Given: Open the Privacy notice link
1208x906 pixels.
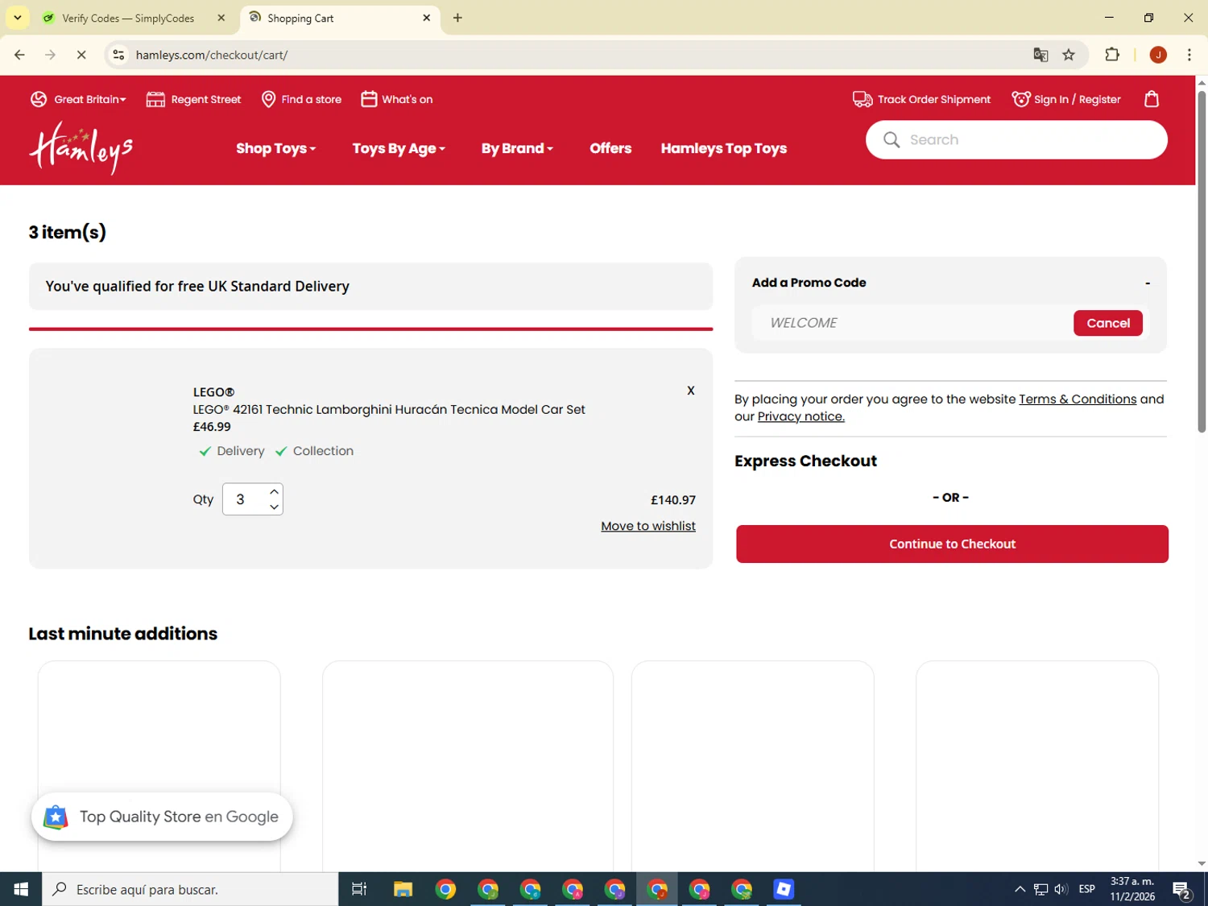Looking at the screenshot, I should tap(801, 416).
